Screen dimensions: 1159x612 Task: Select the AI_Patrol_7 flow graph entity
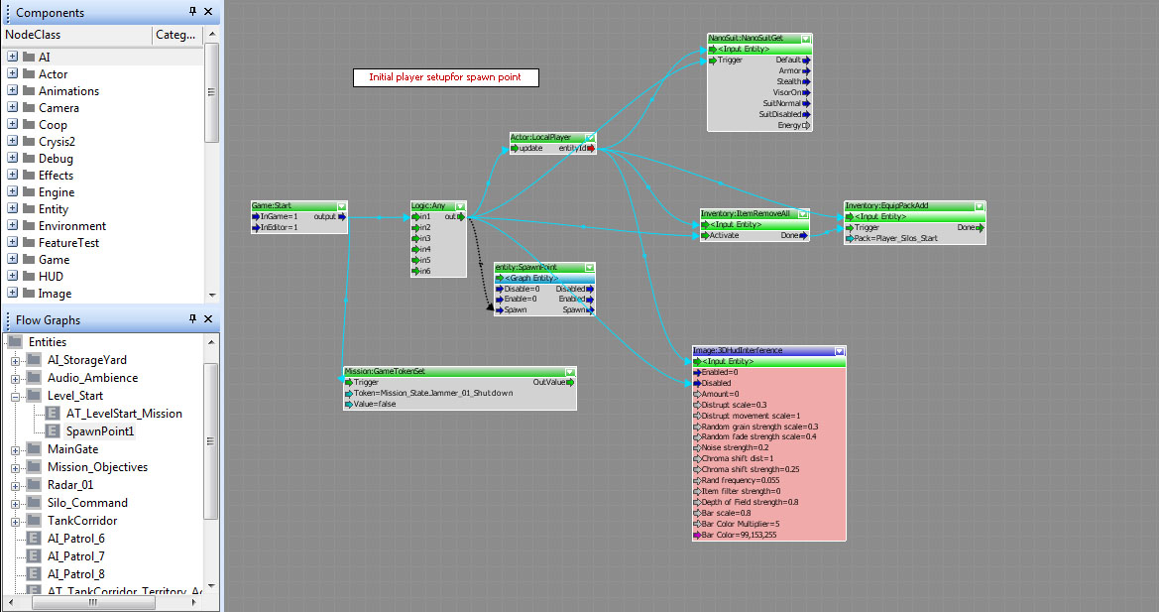coord(75,556)
